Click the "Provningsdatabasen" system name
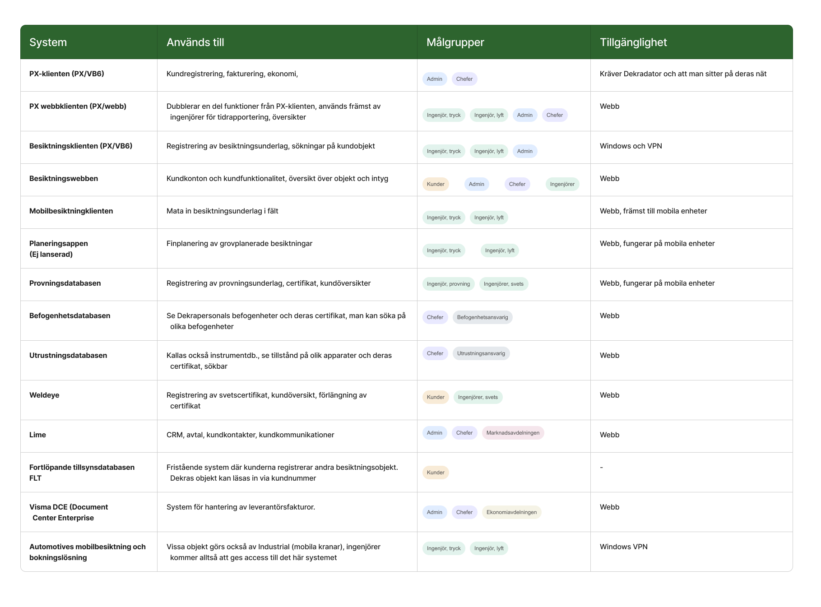Viewport: 821px width, 607px height. [65, 283]
